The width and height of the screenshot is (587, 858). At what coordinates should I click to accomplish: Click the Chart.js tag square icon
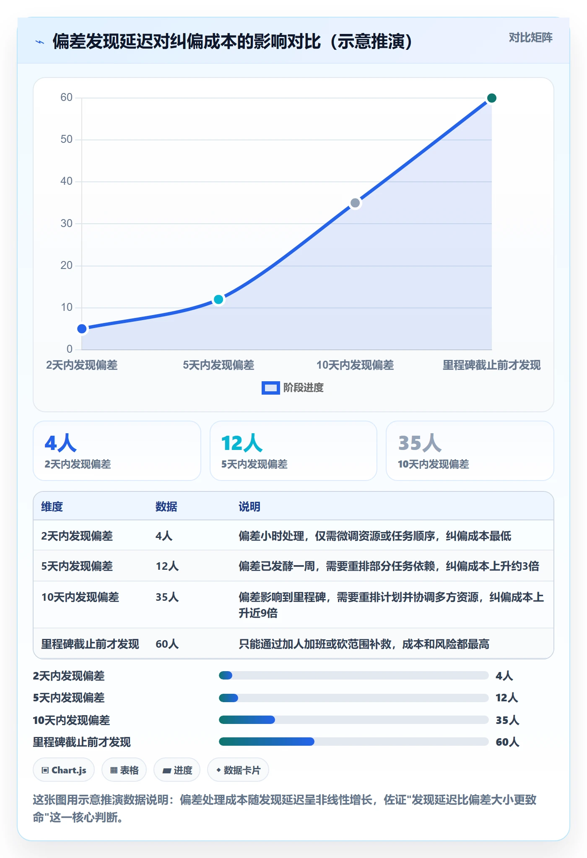(x=45, y=770)
